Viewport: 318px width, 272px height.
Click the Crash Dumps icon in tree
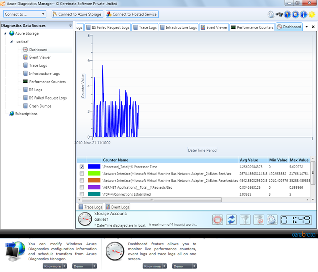point(25,106)
